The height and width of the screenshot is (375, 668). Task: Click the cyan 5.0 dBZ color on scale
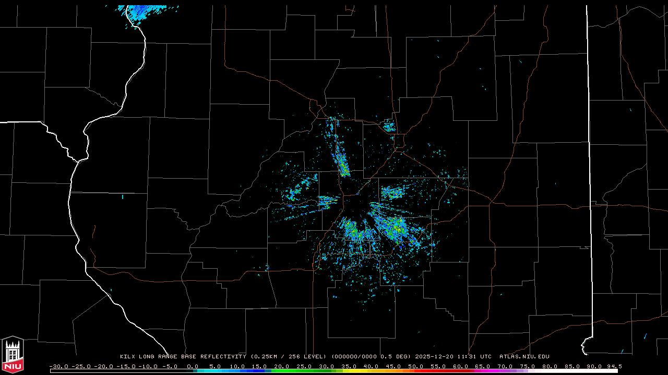pos(214,371)
